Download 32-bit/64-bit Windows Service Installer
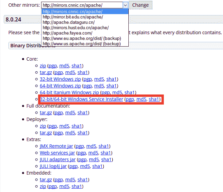 tap(81, 99)
